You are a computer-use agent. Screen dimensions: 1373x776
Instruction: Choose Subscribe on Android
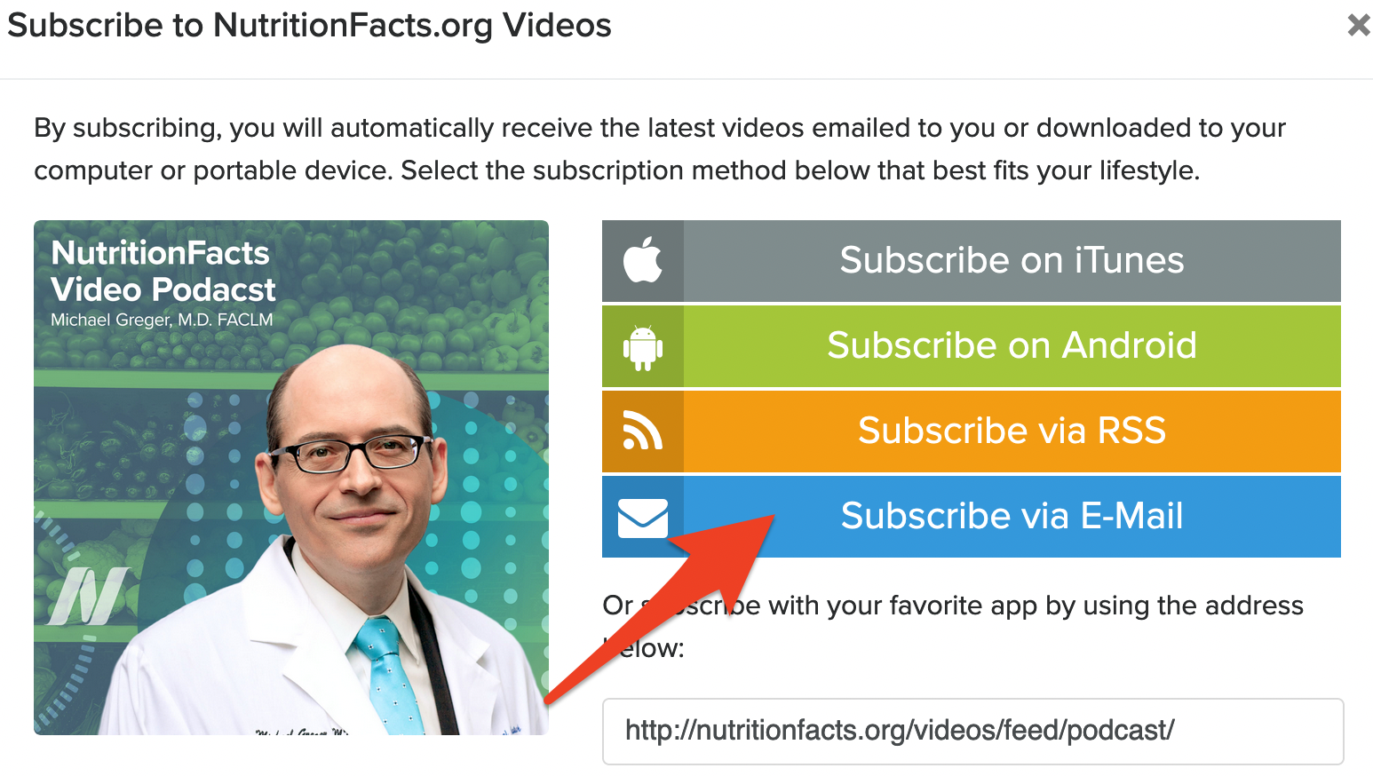[x=972, y=346]
